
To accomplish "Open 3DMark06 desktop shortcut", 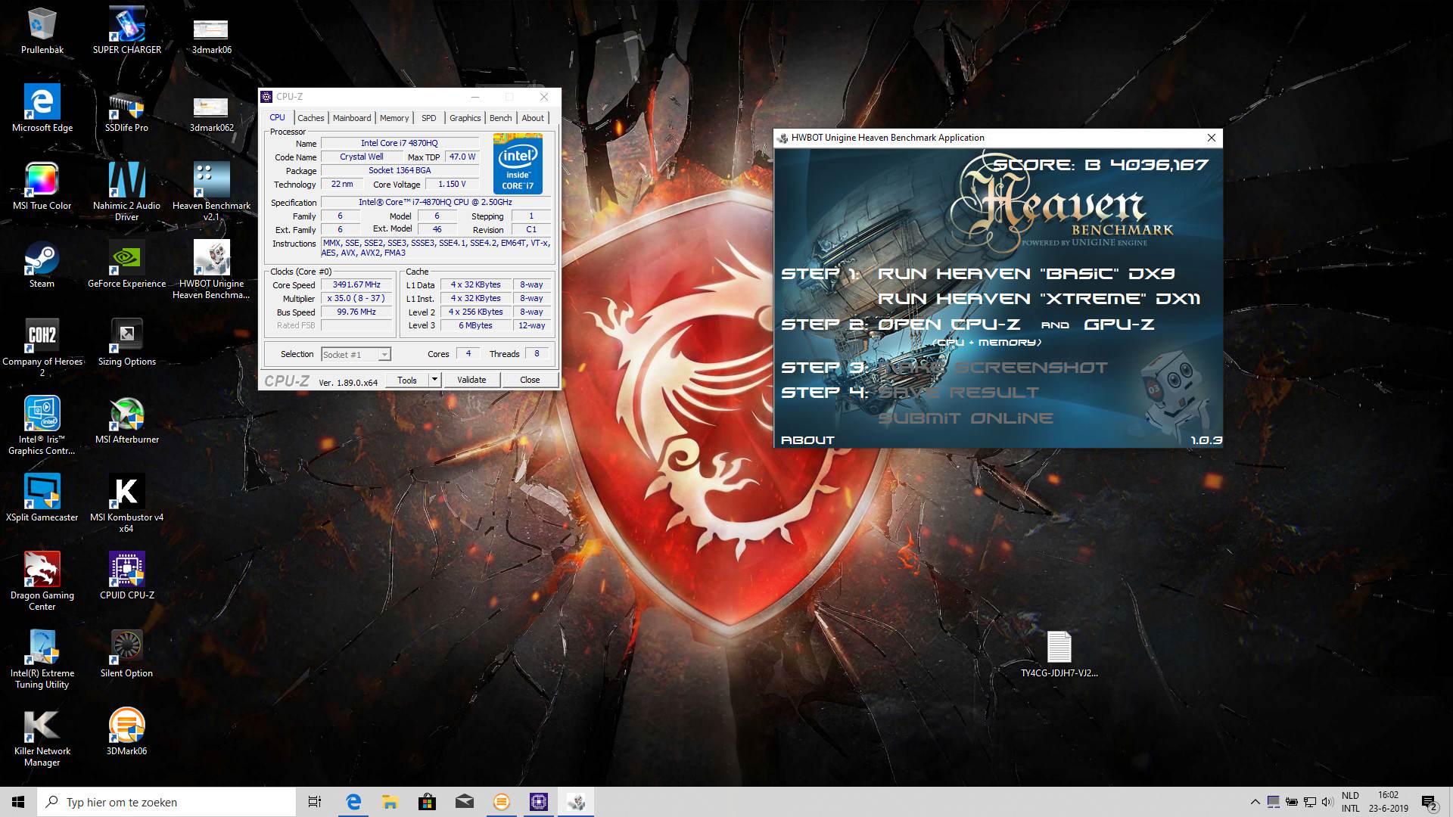I will [126, 732].
